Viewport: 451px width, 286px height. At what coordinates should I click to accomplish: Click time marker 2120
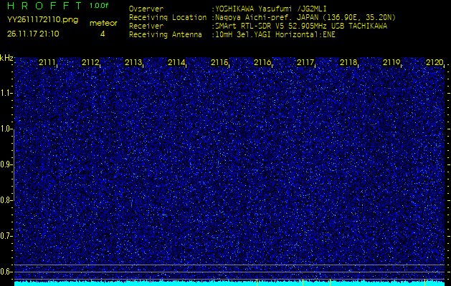(435, 62)
